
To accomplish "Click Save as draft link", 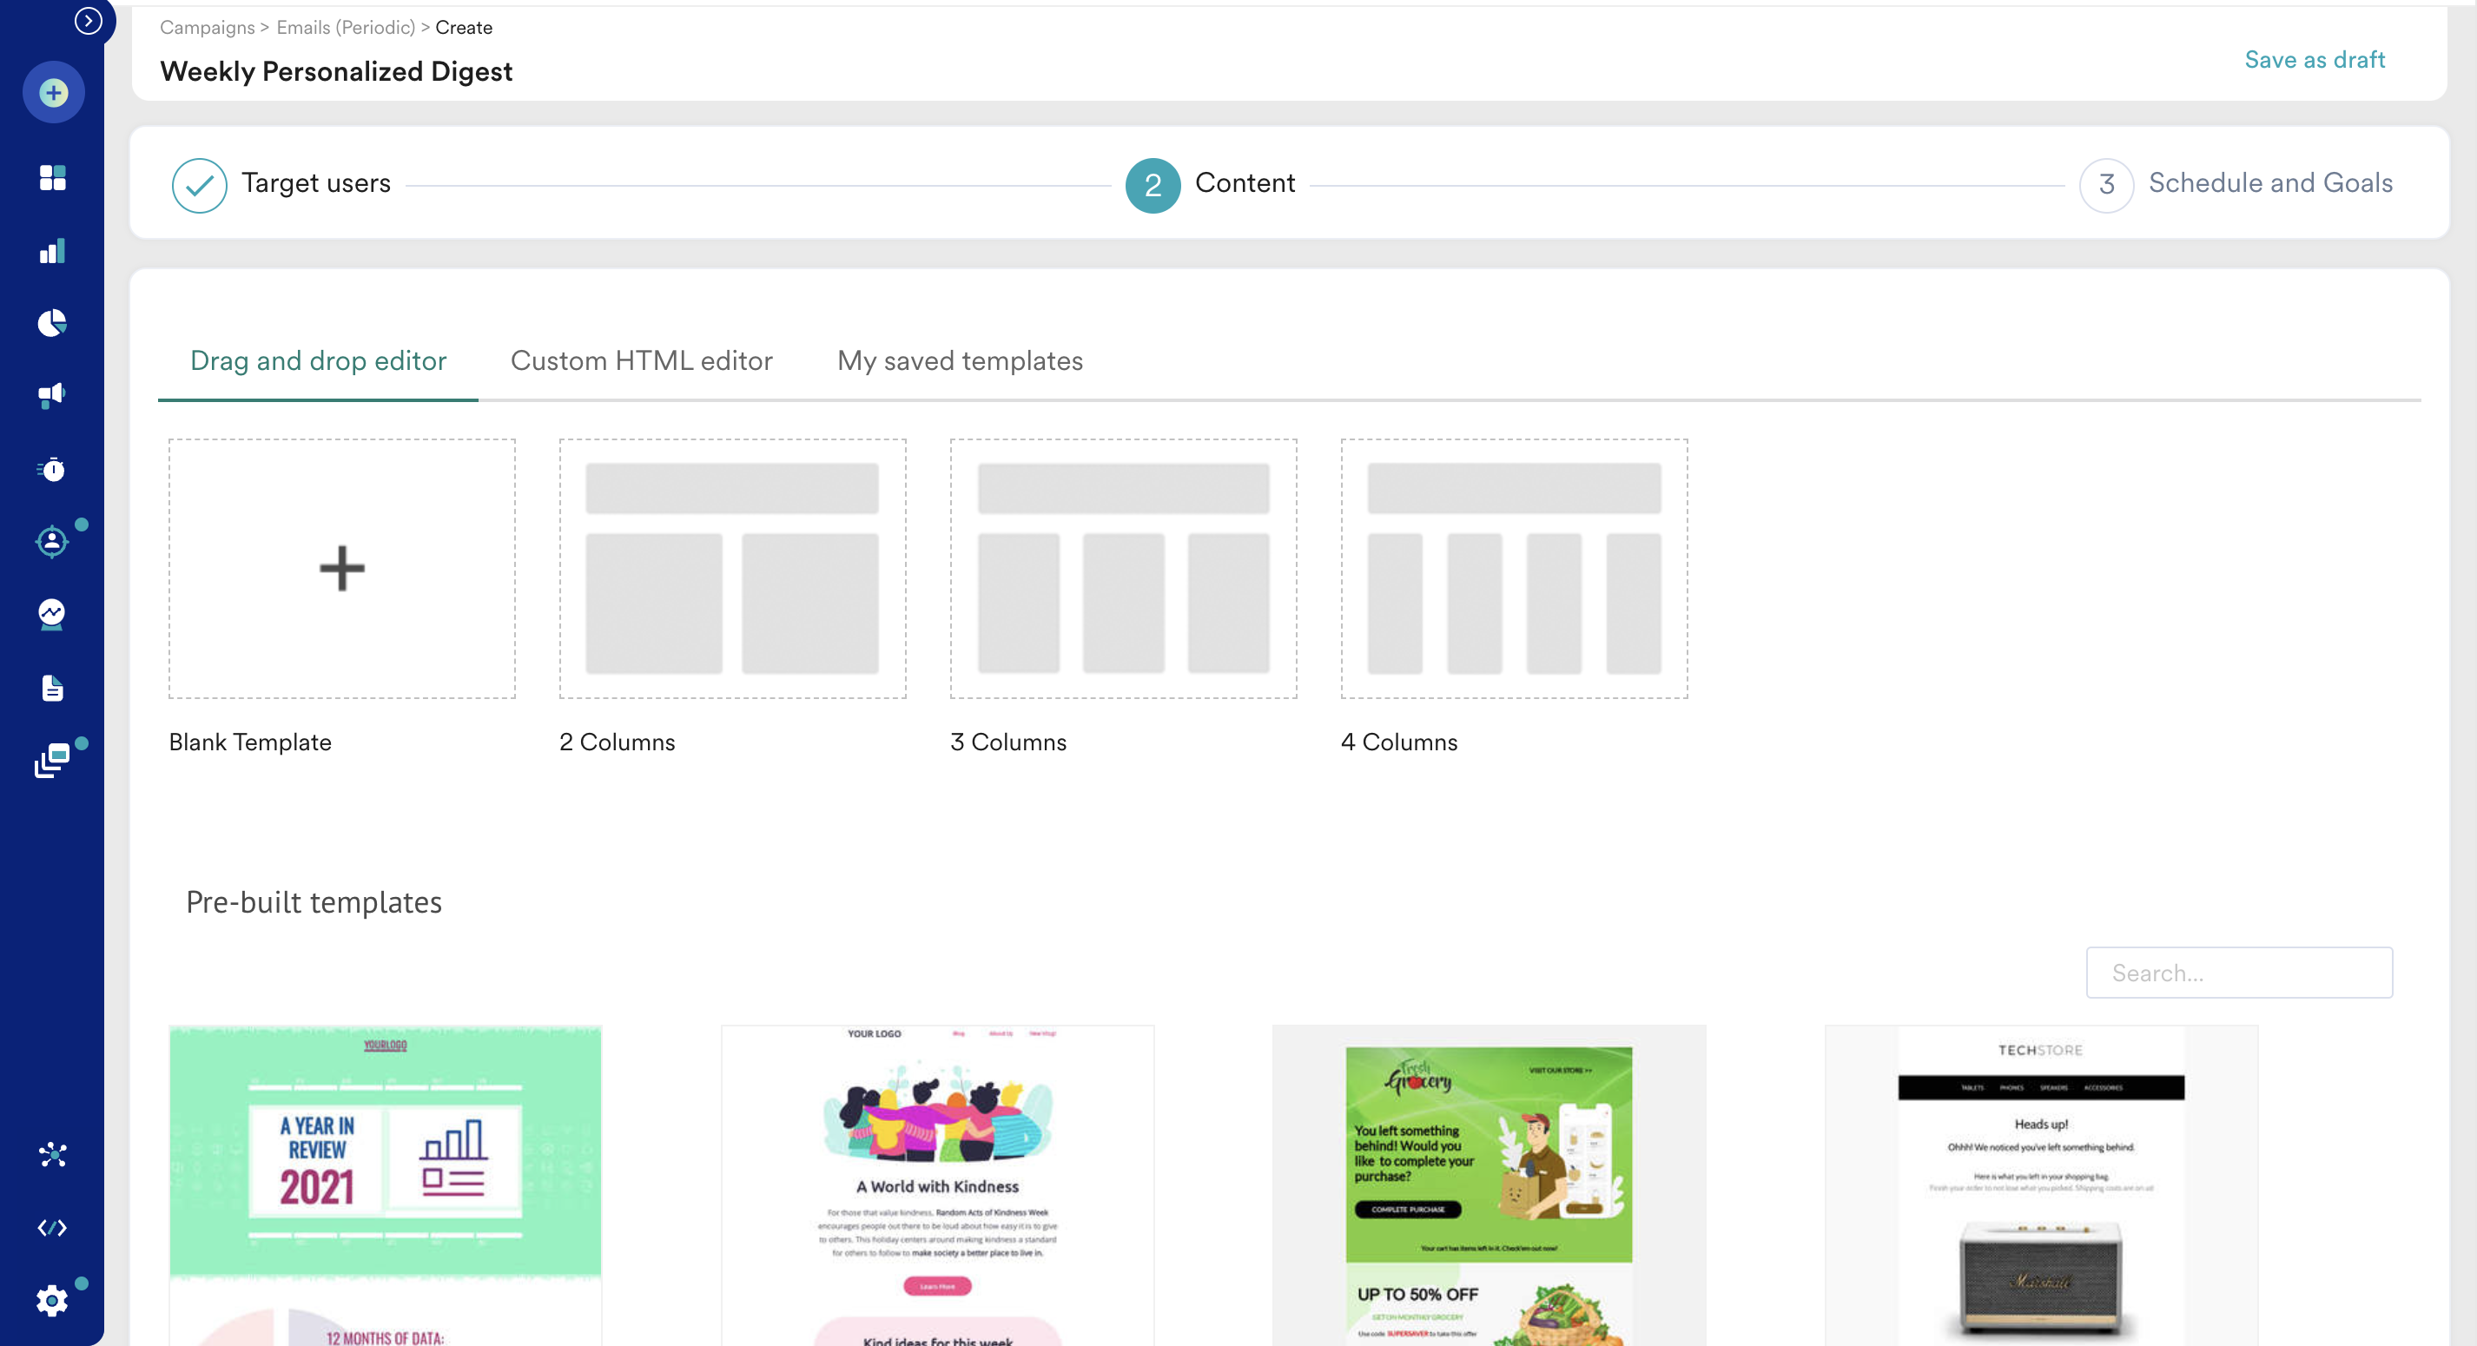I will pyautogui.click(x=2314, y=60).
